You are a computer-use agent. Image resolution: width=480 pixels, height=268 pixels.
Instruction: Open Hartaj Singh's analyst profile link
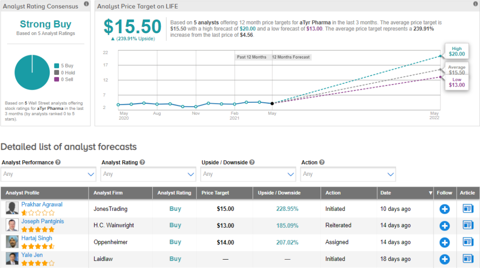37,238
